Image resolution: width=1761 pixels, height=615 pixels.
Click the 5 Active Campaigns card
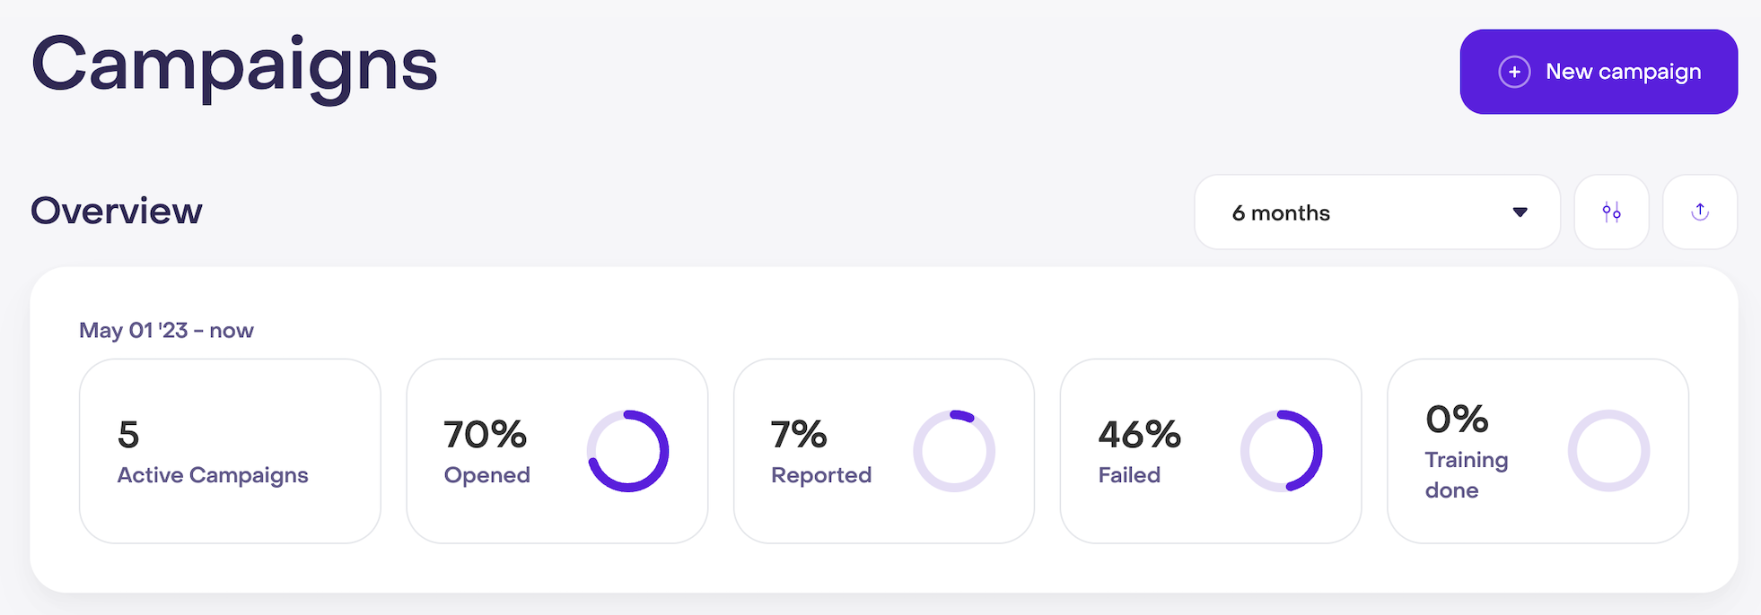[x=230, y=451]
